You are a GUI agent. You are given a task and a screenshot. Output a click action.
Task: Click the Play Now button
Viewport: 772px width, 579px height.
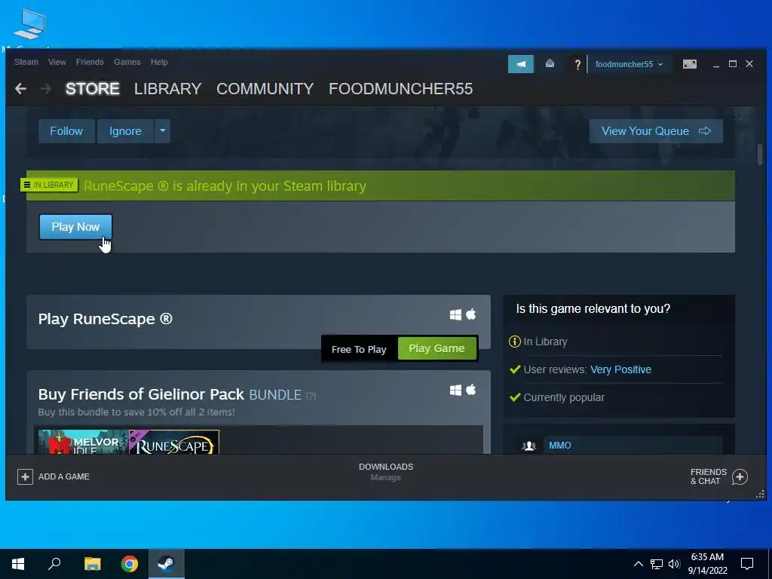[x=76, y=227]
